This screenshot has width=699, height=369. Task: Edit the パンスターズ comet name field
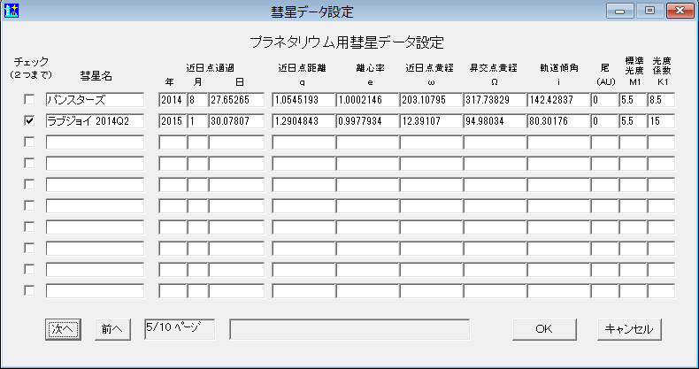(95, 99)
